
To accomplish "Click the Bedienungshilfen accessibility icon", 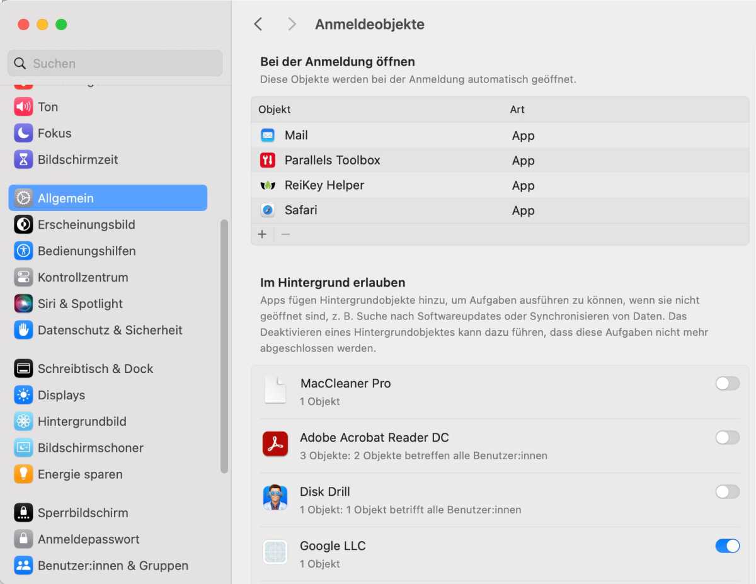I will pos(23,251).
